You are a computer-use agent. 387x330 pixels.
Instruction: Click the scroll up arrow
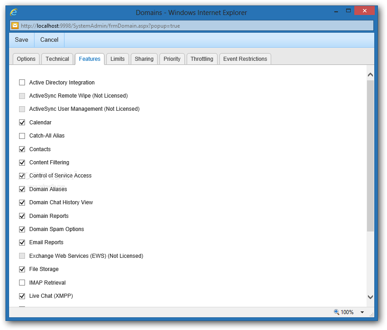370,74
